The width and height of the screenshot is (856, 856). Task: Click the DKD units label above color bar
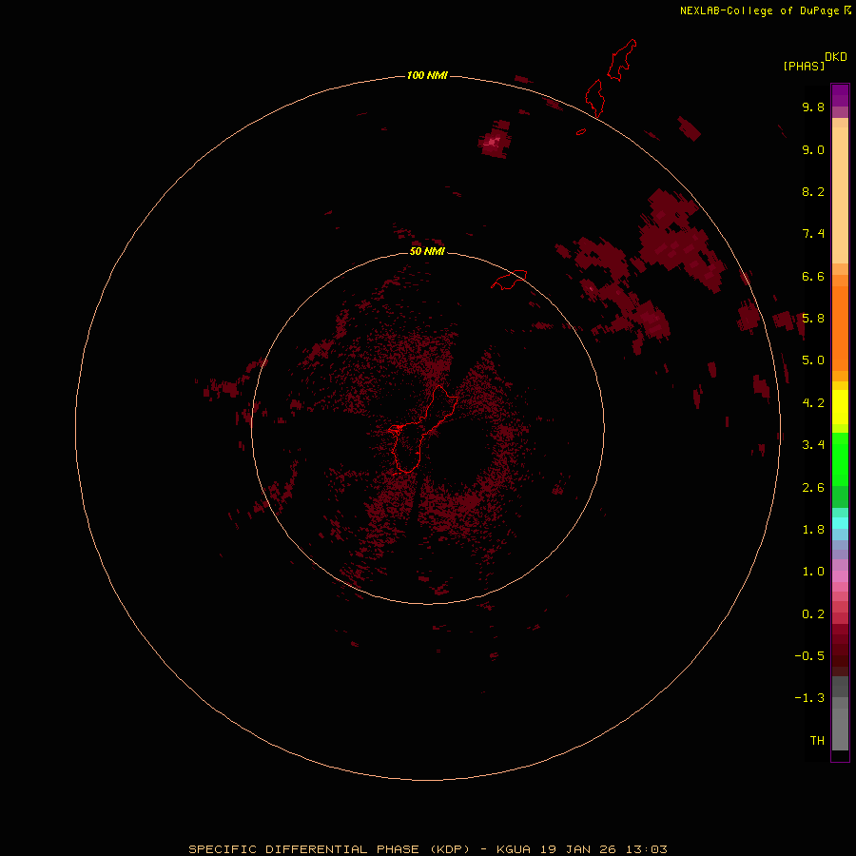[x=836, y=57]
